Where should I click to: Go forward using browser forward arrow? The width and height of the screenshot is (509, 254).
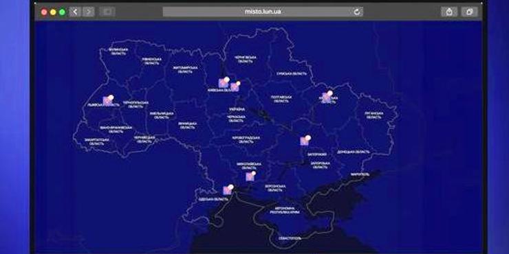[88, 12]
